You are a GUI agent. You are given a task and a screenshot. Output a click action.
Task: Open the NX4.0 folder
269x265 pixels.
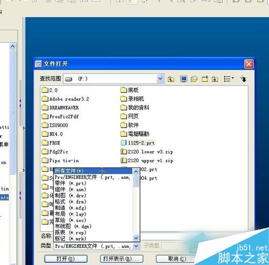point(52,134)
